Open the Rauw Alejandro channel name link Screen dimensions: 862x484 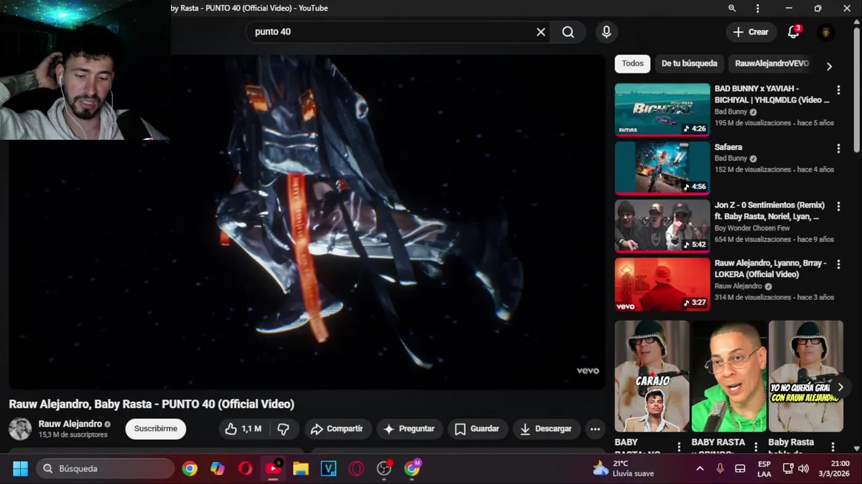pyautogui.click(x=70, y=424)
